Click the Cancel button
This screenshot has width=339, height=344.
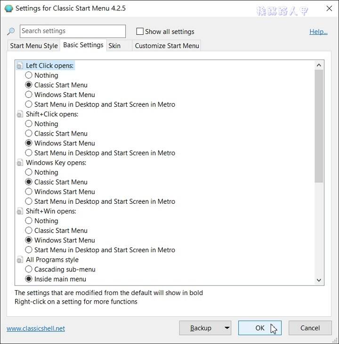(310, 328)
